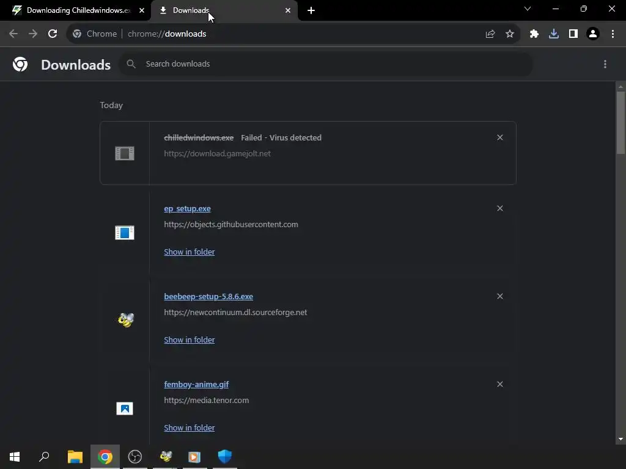Click the https://objects.githubusercontent.com source URL
This screenshot has height=469, width=626.
pos(230,225)
